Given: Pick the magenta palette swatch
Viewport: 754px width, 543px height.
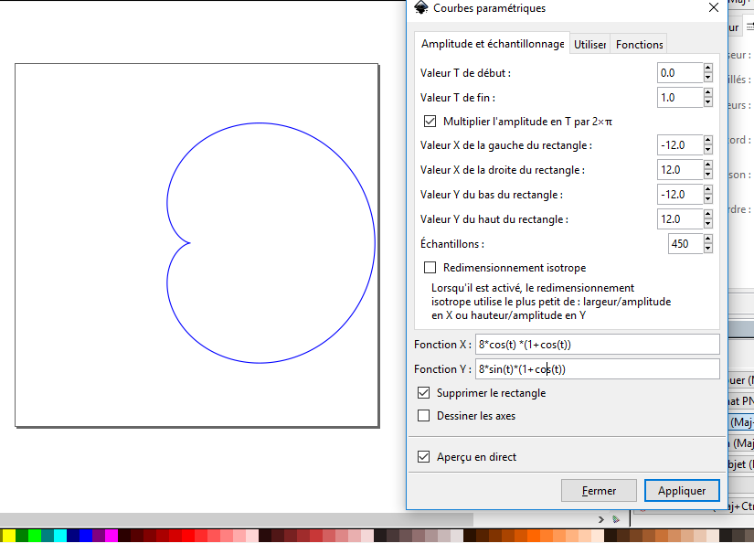Looking at the screenshot, I should (x=112, y=536).
